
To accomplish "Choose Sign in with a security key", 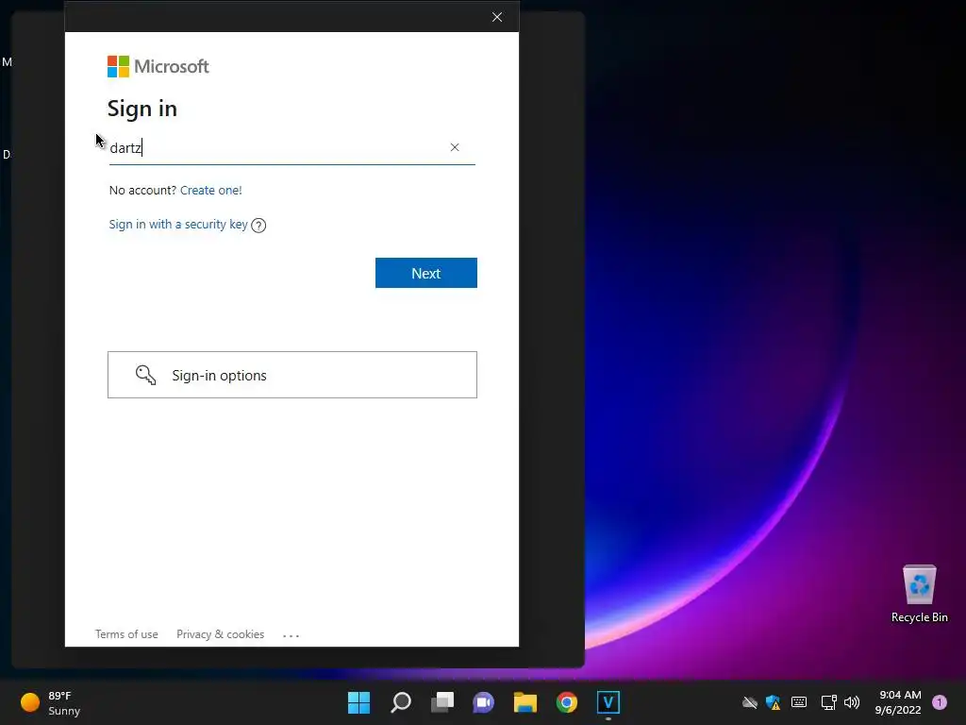I will 178,225.
